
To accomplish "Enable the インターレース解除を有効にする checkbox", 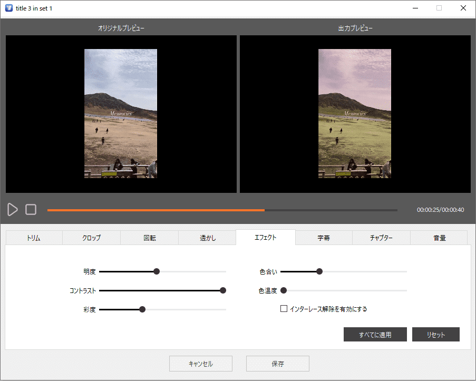I will click(284, 309).
